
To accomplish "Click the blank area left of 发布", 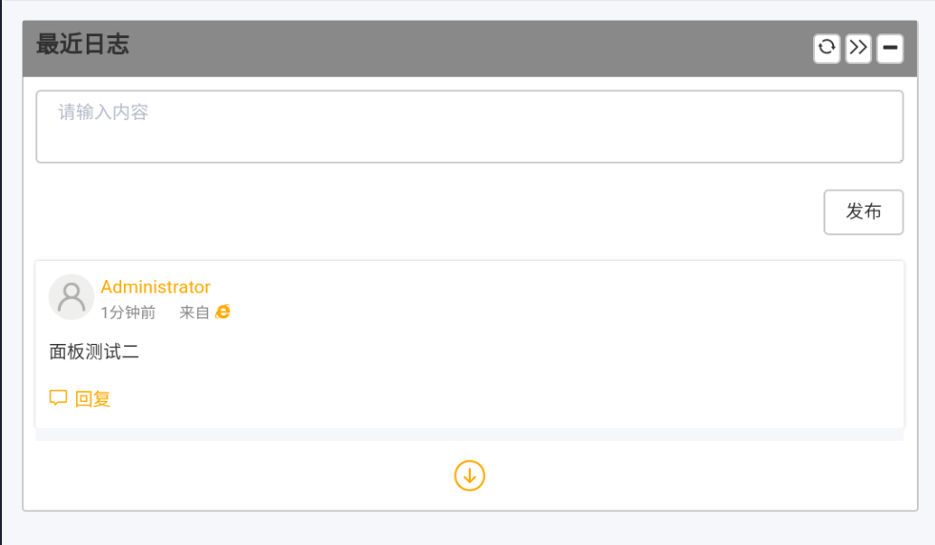I will 429,212.
